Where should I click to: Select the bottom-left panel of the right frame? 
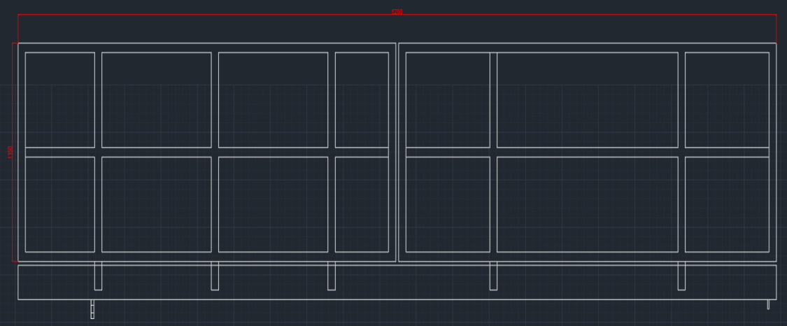click(448, 204)
